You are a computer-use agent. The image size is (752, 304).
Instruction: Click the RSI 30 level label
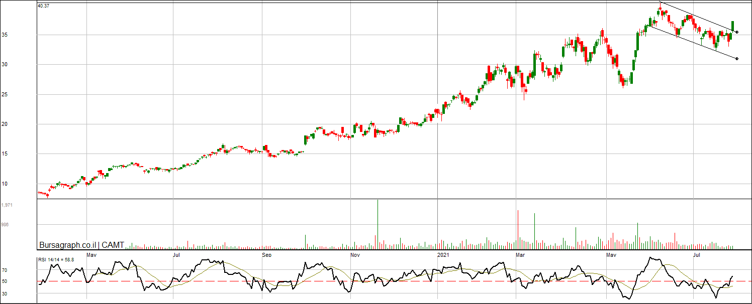4,292
